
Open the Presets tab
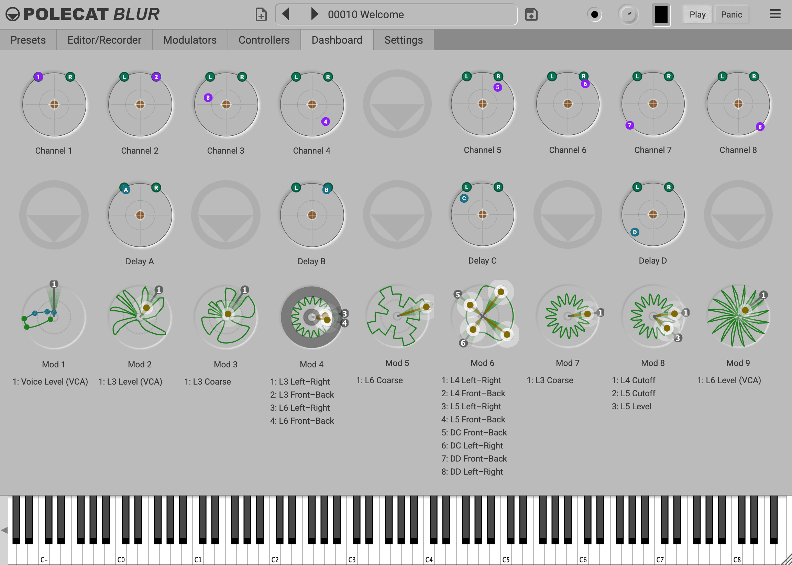coord(28,40)
